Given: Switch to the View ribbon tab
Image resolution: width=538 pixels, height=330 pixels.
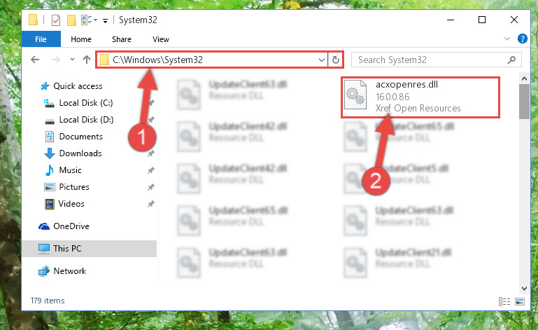Looking at the screenshot, I should click(x=161, y=39).
